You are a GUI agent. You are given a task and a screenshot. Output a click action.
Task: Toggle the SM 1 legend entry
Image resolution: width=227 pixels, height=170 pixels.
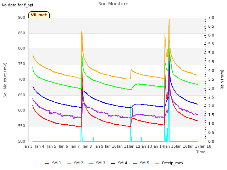[53, 163]
